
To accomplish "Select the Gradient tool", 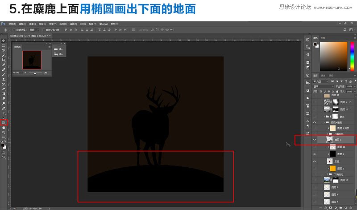I will pyautogui.click(x=4, y=94).
